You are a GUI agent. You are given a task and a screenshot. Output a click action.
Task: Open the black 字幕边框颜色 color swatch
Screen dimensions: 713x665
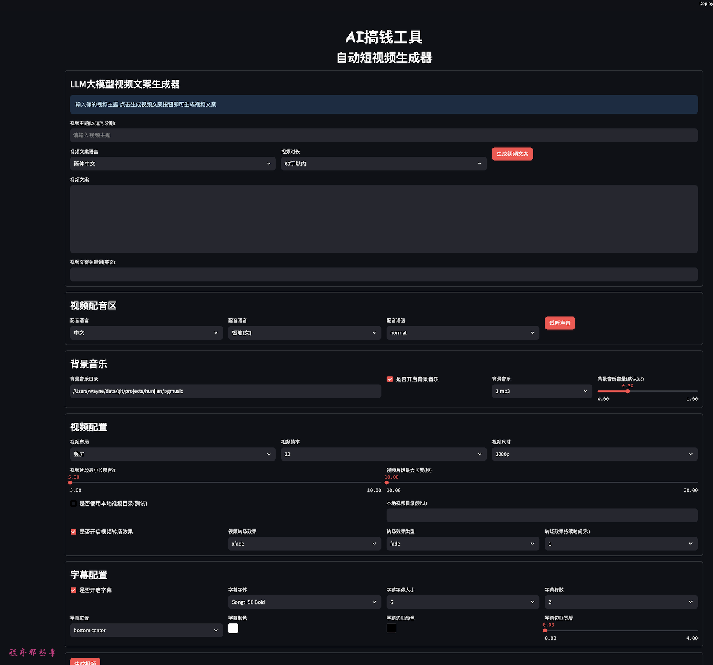[x=391, y=628]
